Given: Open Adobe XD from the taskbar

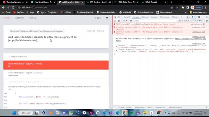Looking at the screenshot, I should point(91,113).
